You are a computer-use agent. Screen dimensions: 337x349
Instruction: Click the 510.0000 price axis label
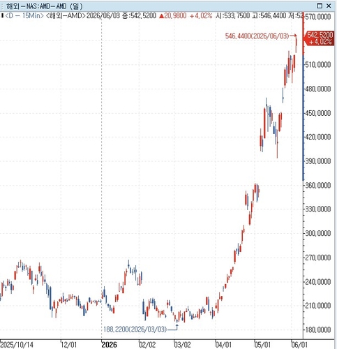pyautogui.click(x=318, y=64)
